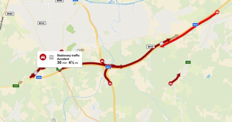232x122 pixels.
Task: Click the grey M56 badge in the popup
Action: click(x=51, y=57)
